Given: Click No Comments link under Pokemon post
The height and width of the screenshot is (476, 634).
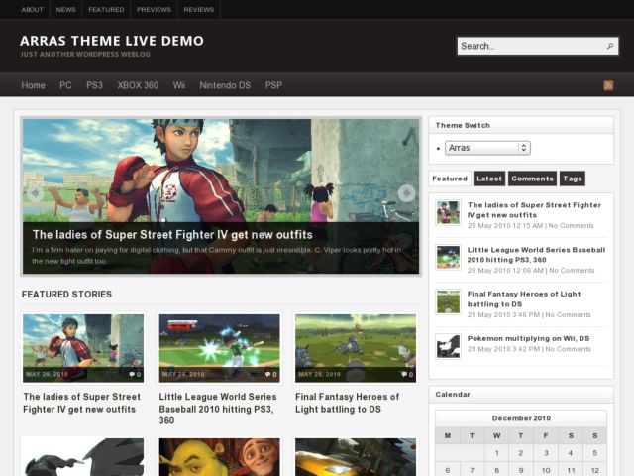Looking at the screenshot, I should [568, 349].
